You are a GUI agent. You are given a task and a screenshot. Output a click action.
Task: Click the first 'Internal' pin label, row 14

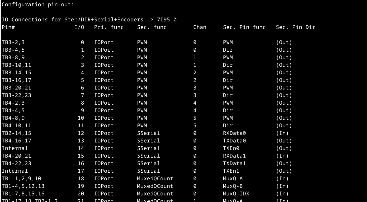pos(15,148)
